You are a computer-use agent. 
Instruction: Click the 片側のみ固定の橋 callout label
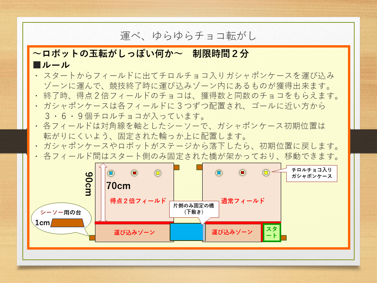click(x=194, y=209)
